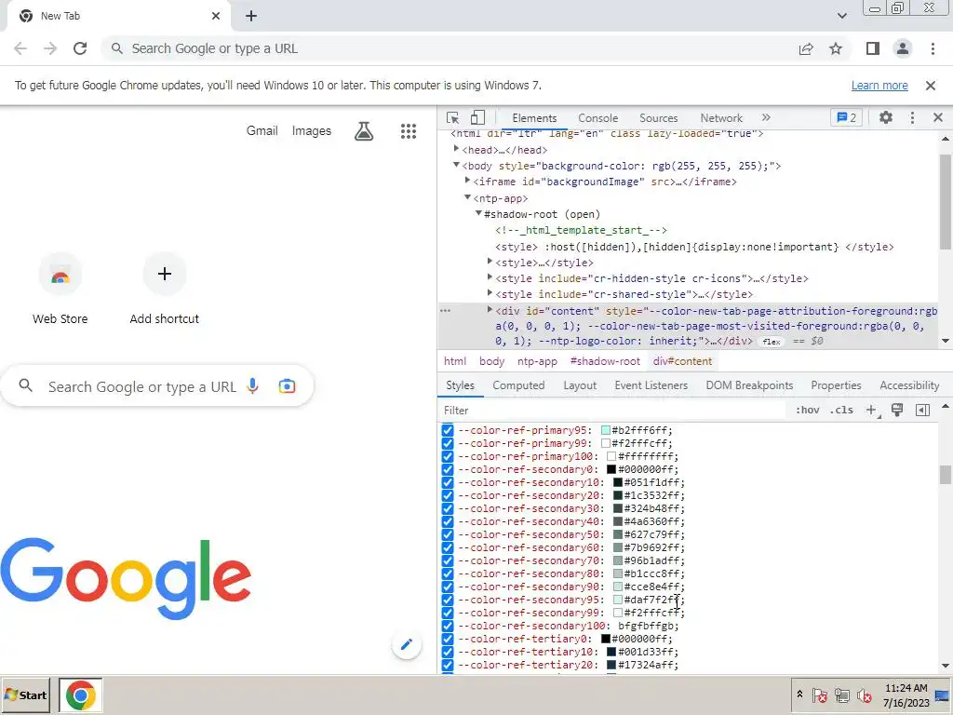Open the tab search dropdown arrow
This screenshot has width=953, height=715.
841,16
